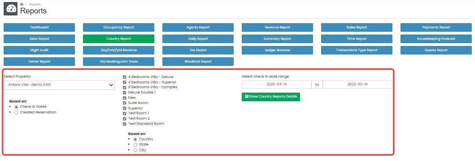Open the Day/mtd/ytd Revenue report
This screenshot has width=475, height=161.
[x=118, y=50]
